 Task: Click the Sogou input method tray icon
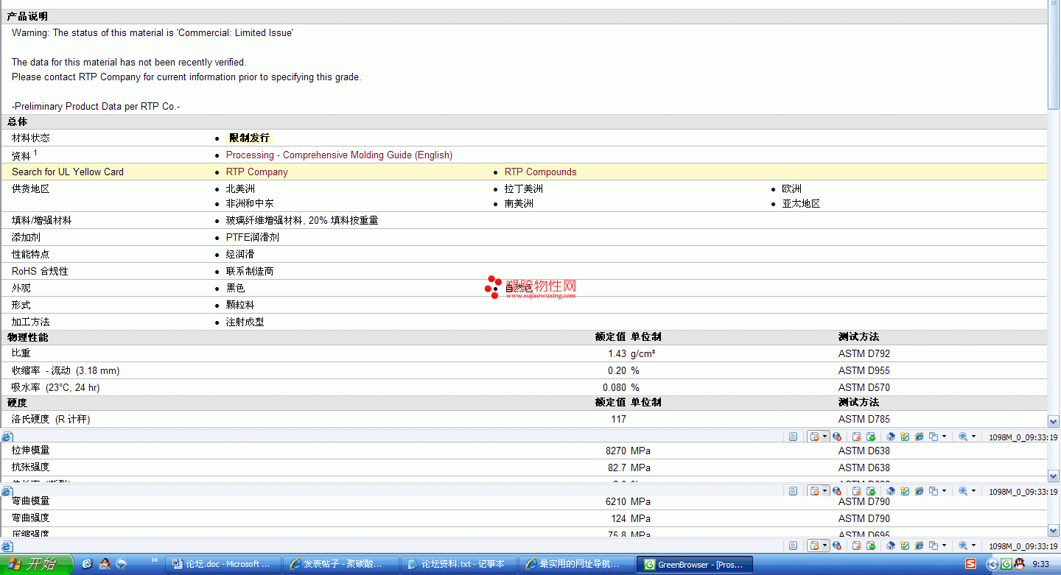click(x=970, y=564)
